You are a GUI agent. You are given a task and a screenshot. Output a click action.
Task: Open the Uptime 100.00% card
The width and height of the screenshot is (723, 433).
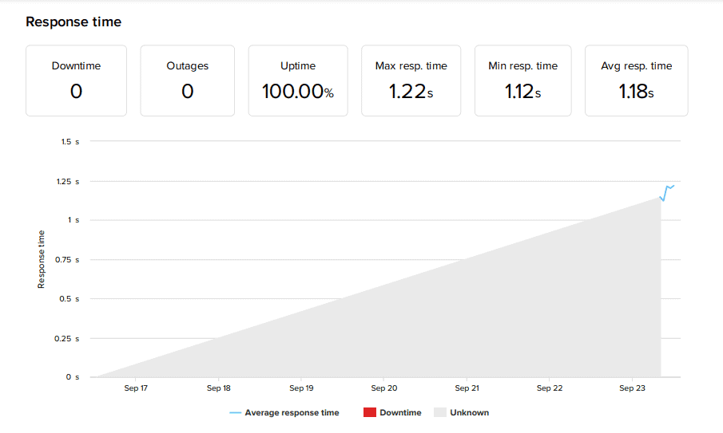tap(298, 81)
